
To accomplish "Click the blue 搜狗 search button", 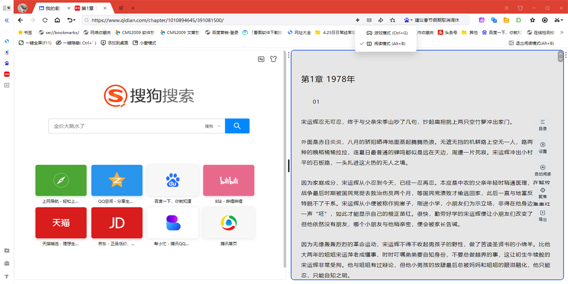I will pos(237,126).
